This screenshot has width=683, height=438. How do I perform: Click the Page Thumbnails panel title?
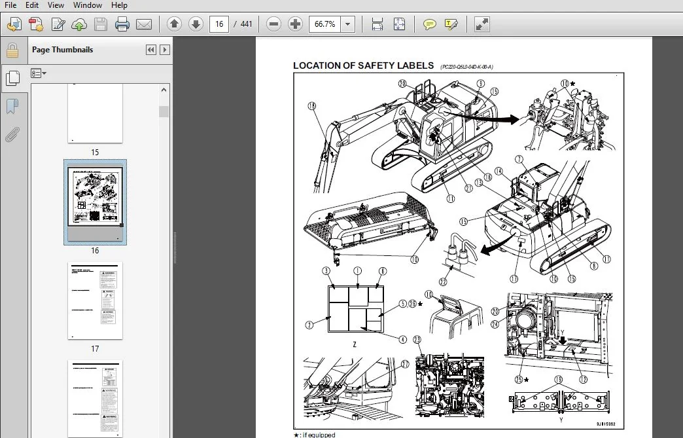(x=63, y=50)
